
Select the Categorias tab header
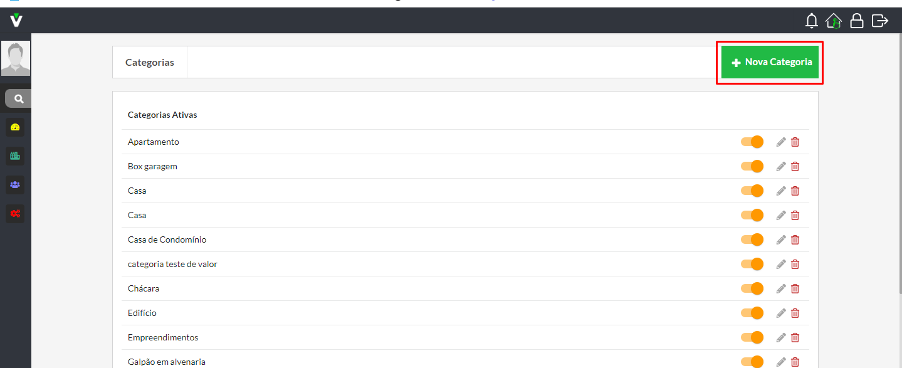[x=150, y=63]
